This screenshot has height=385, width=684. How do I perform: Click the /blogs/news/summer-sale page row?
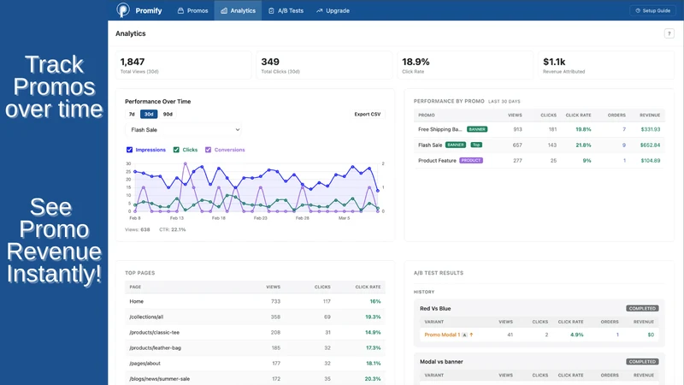[x=255, y=379]
